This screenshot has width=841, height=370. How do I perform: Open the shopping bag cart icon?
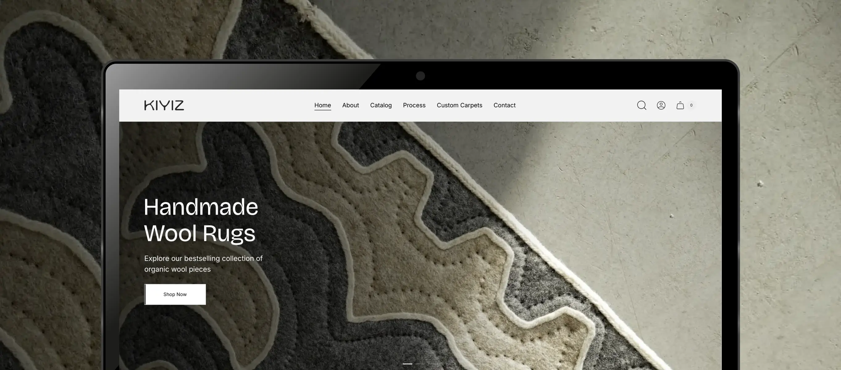point(680,105)
